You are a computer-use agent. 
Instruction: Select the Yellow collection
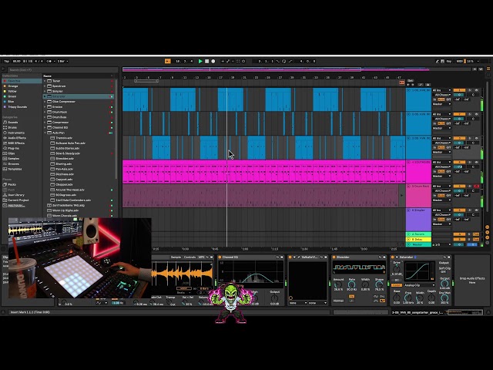click(22, 91)
